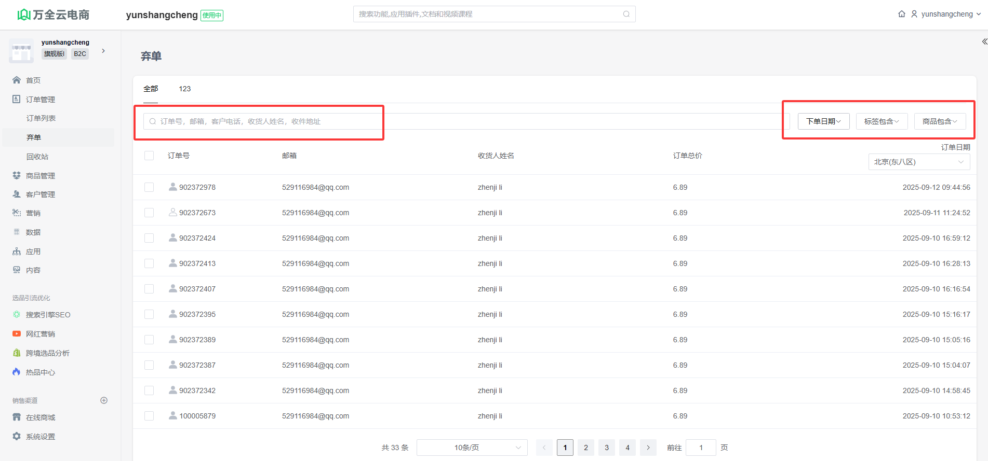Open 搜索引擎SEO from the sidebar

click(48, 315)
